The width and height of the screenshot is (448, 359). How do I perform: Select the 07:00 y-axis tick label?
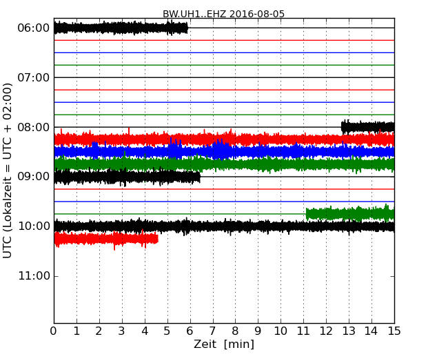click(x=33, y=77)
